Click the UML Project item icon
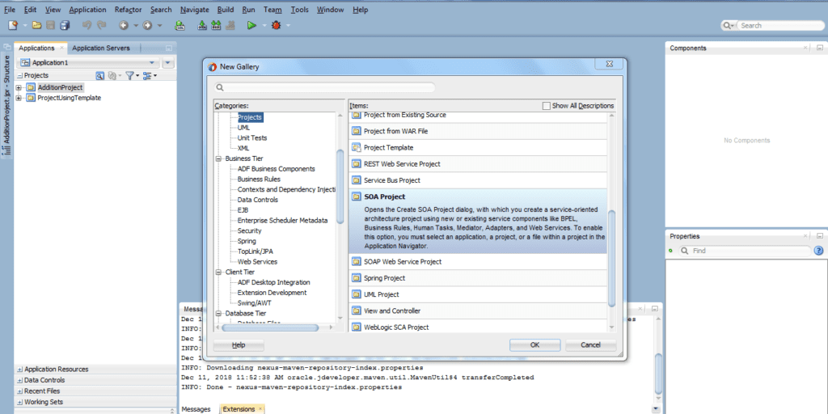Viewport: 828px width, 414px height. [x=356, y=294]
